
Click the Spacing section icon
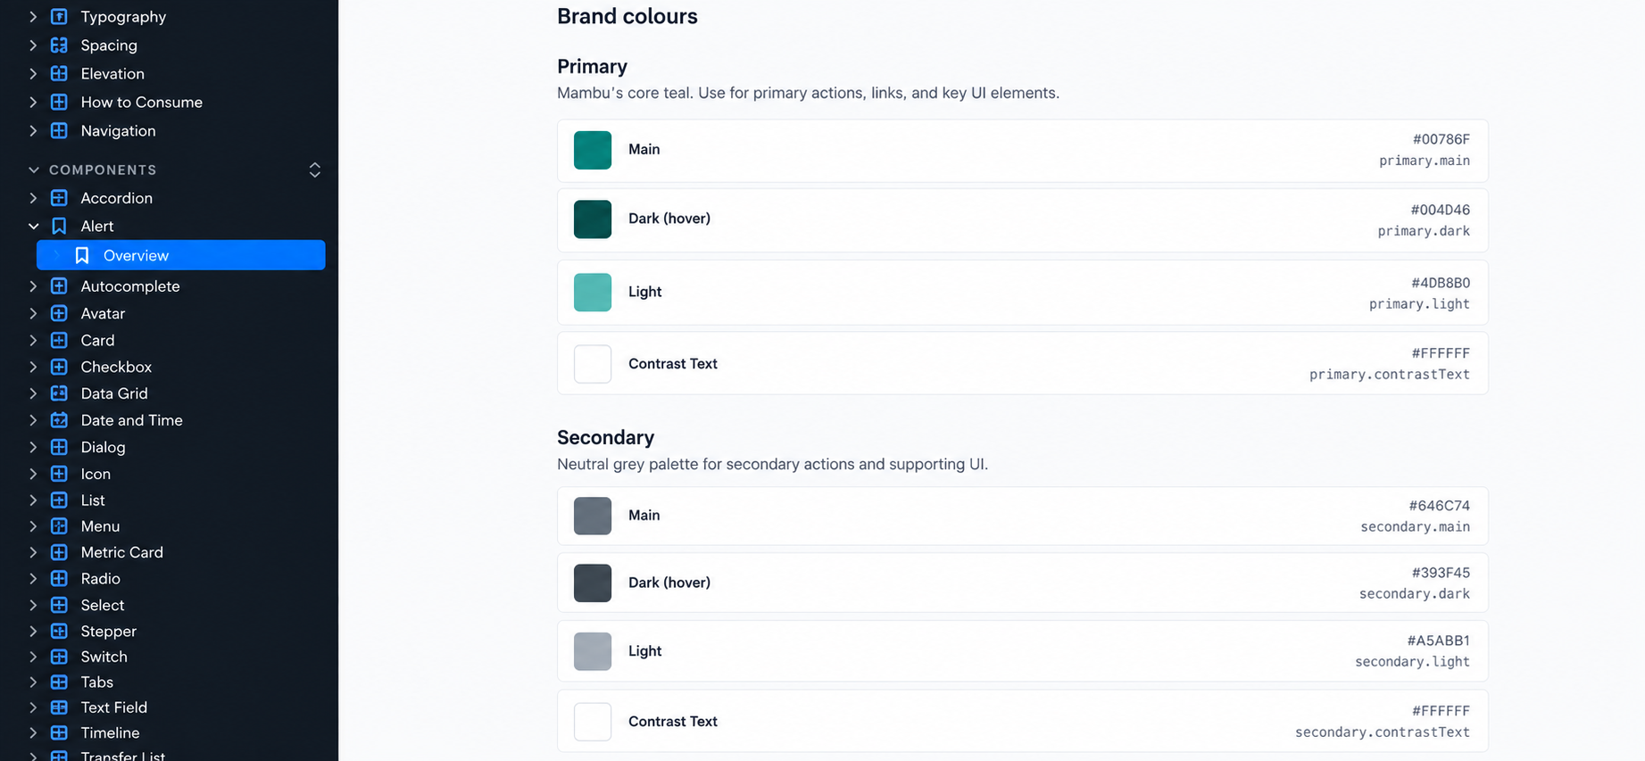point(59,45)
